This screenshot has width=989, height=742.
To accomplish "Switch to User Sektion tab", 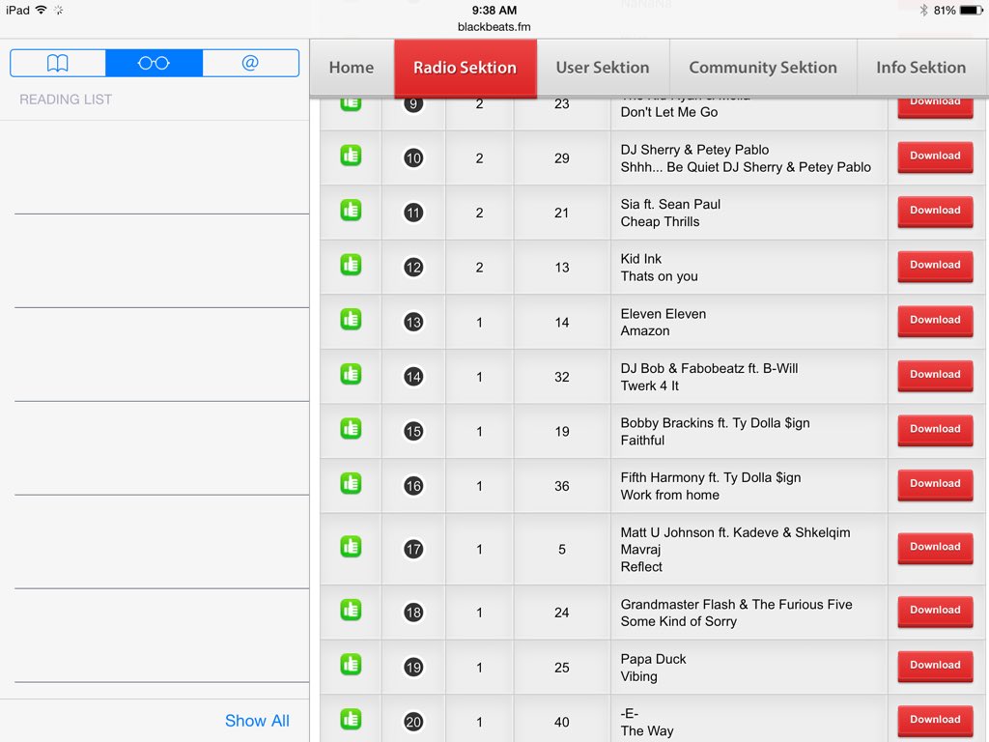I will tap(603, 68).
